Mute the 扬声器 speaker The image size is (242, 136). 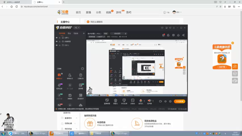tap(149, 102)
